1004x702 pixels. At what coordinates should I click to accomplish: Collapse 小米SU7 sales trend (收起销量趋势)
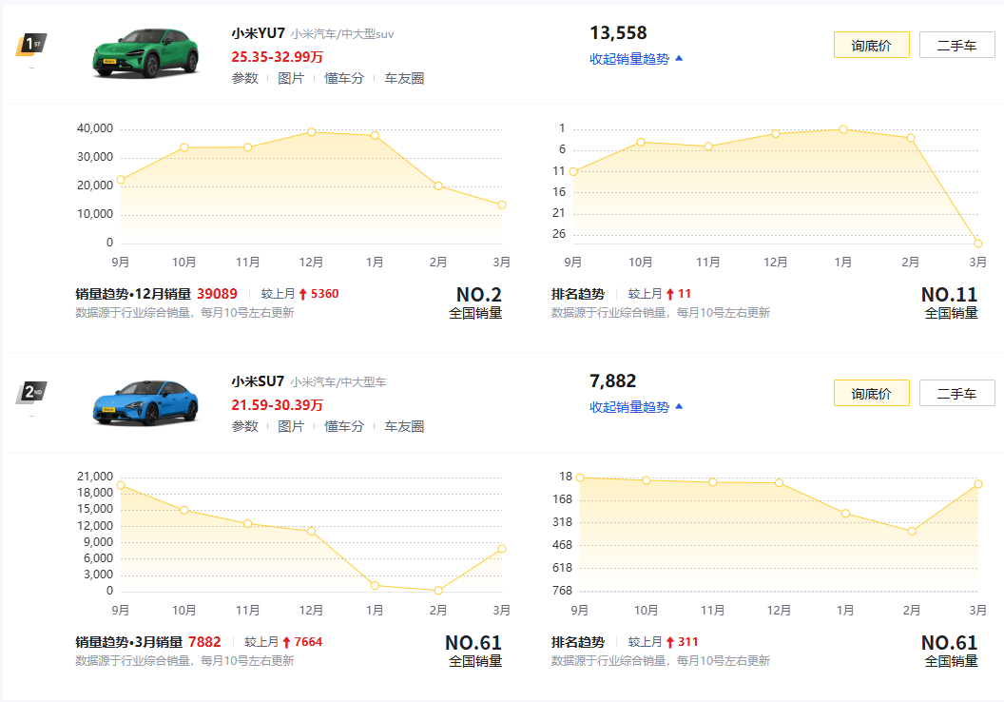(x=636, y=407)
